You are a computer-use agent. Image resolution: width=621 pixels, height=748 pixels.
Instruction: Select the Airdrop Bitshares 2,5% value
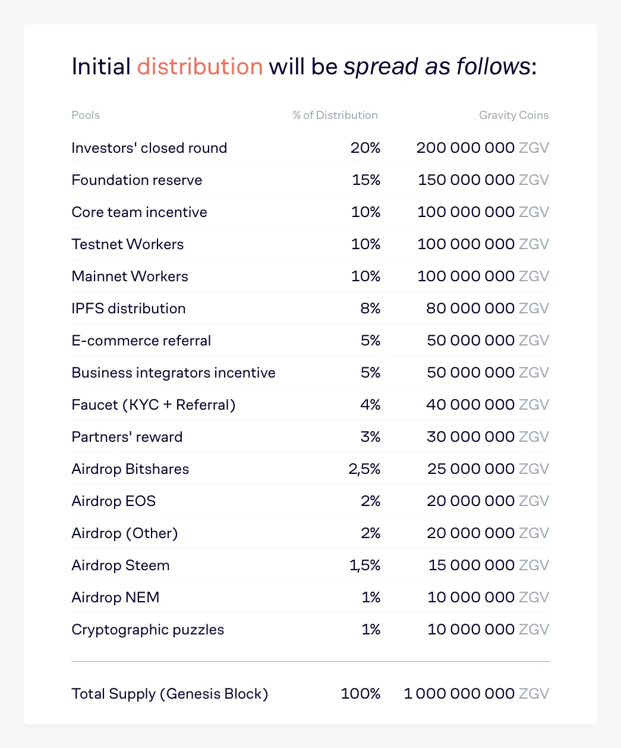click(364, 469)
